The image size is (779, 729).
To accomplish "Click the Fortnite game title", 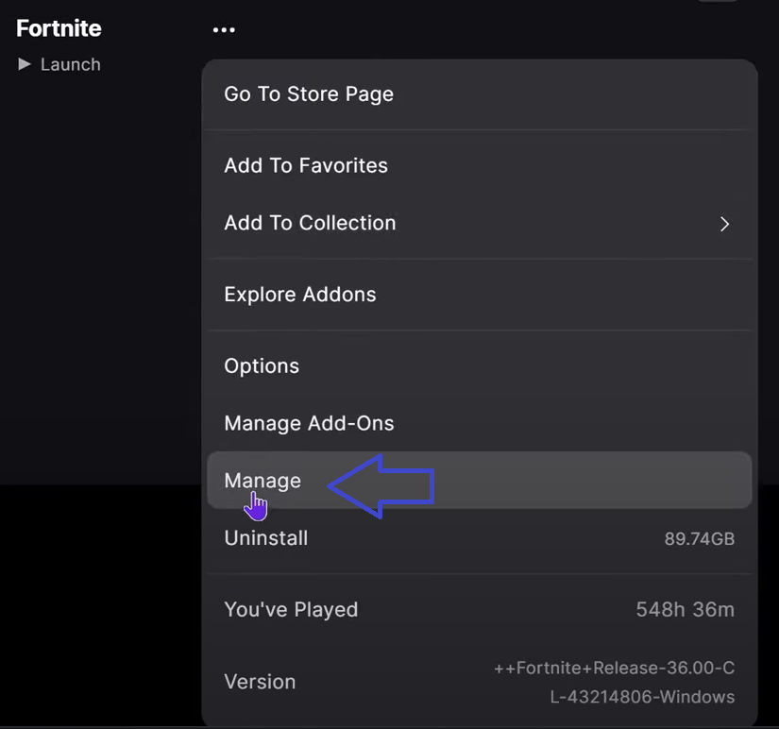I will pos(59,28).
